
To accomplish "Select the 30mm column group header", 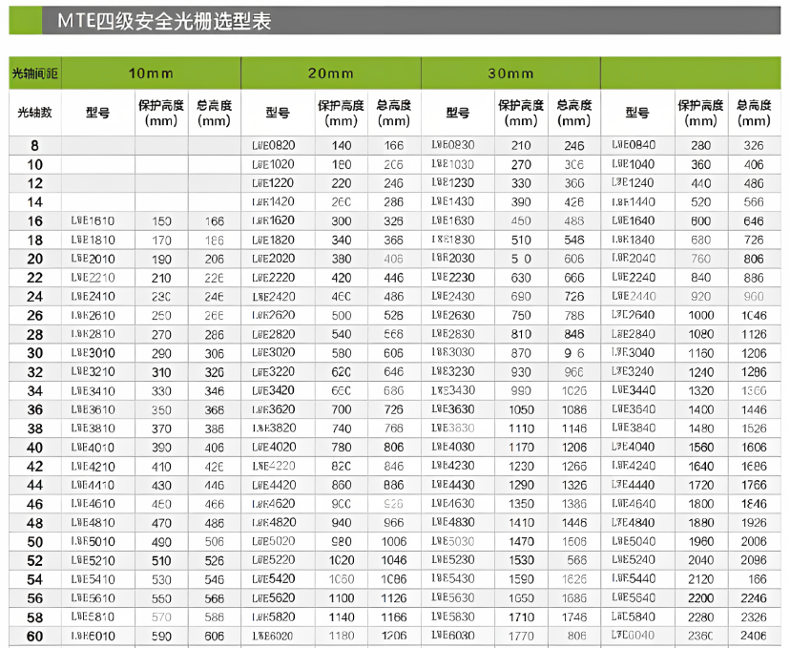I will coord(510,73).
